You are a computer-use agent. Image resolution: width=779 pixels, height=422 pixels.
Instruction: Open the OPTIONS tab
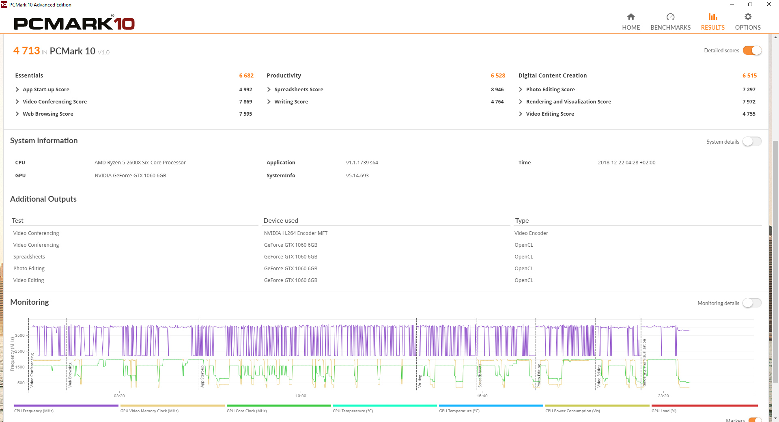748,22
